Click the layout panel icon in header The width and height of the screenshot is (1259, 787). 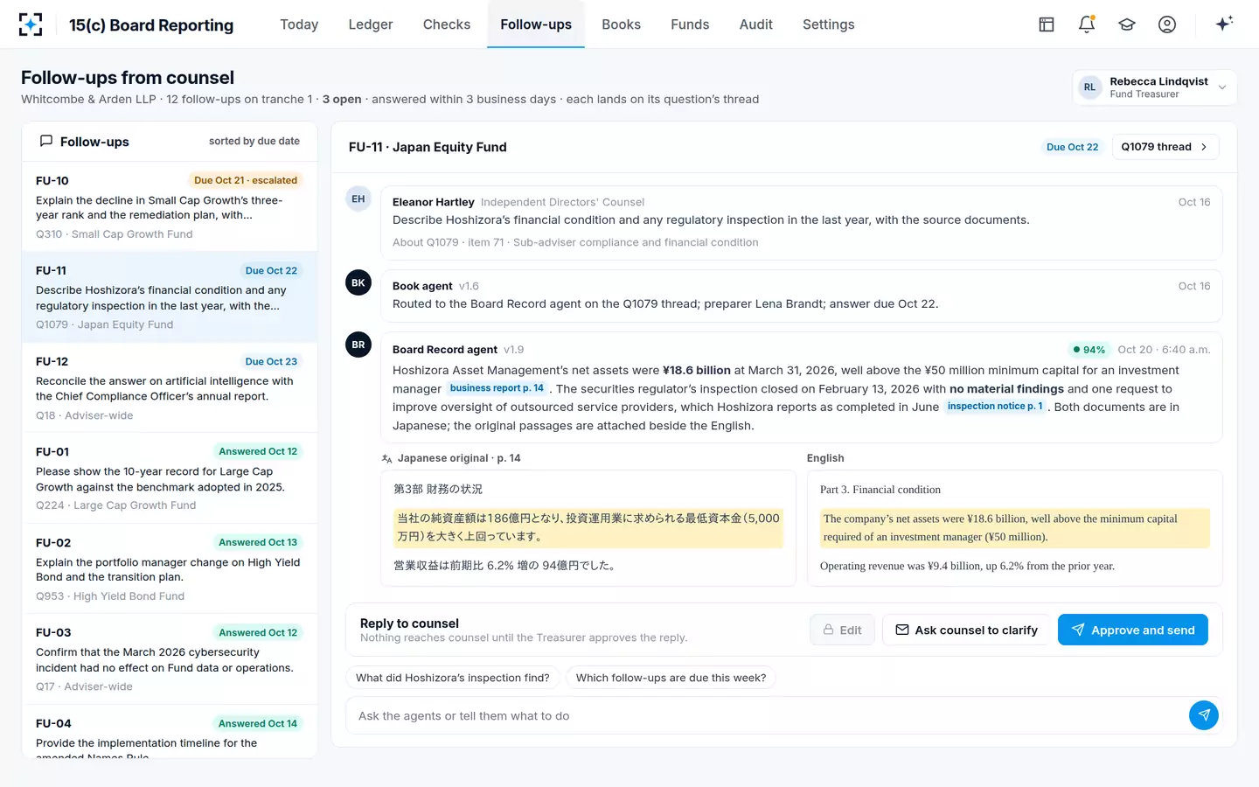tap(1047, 24)
